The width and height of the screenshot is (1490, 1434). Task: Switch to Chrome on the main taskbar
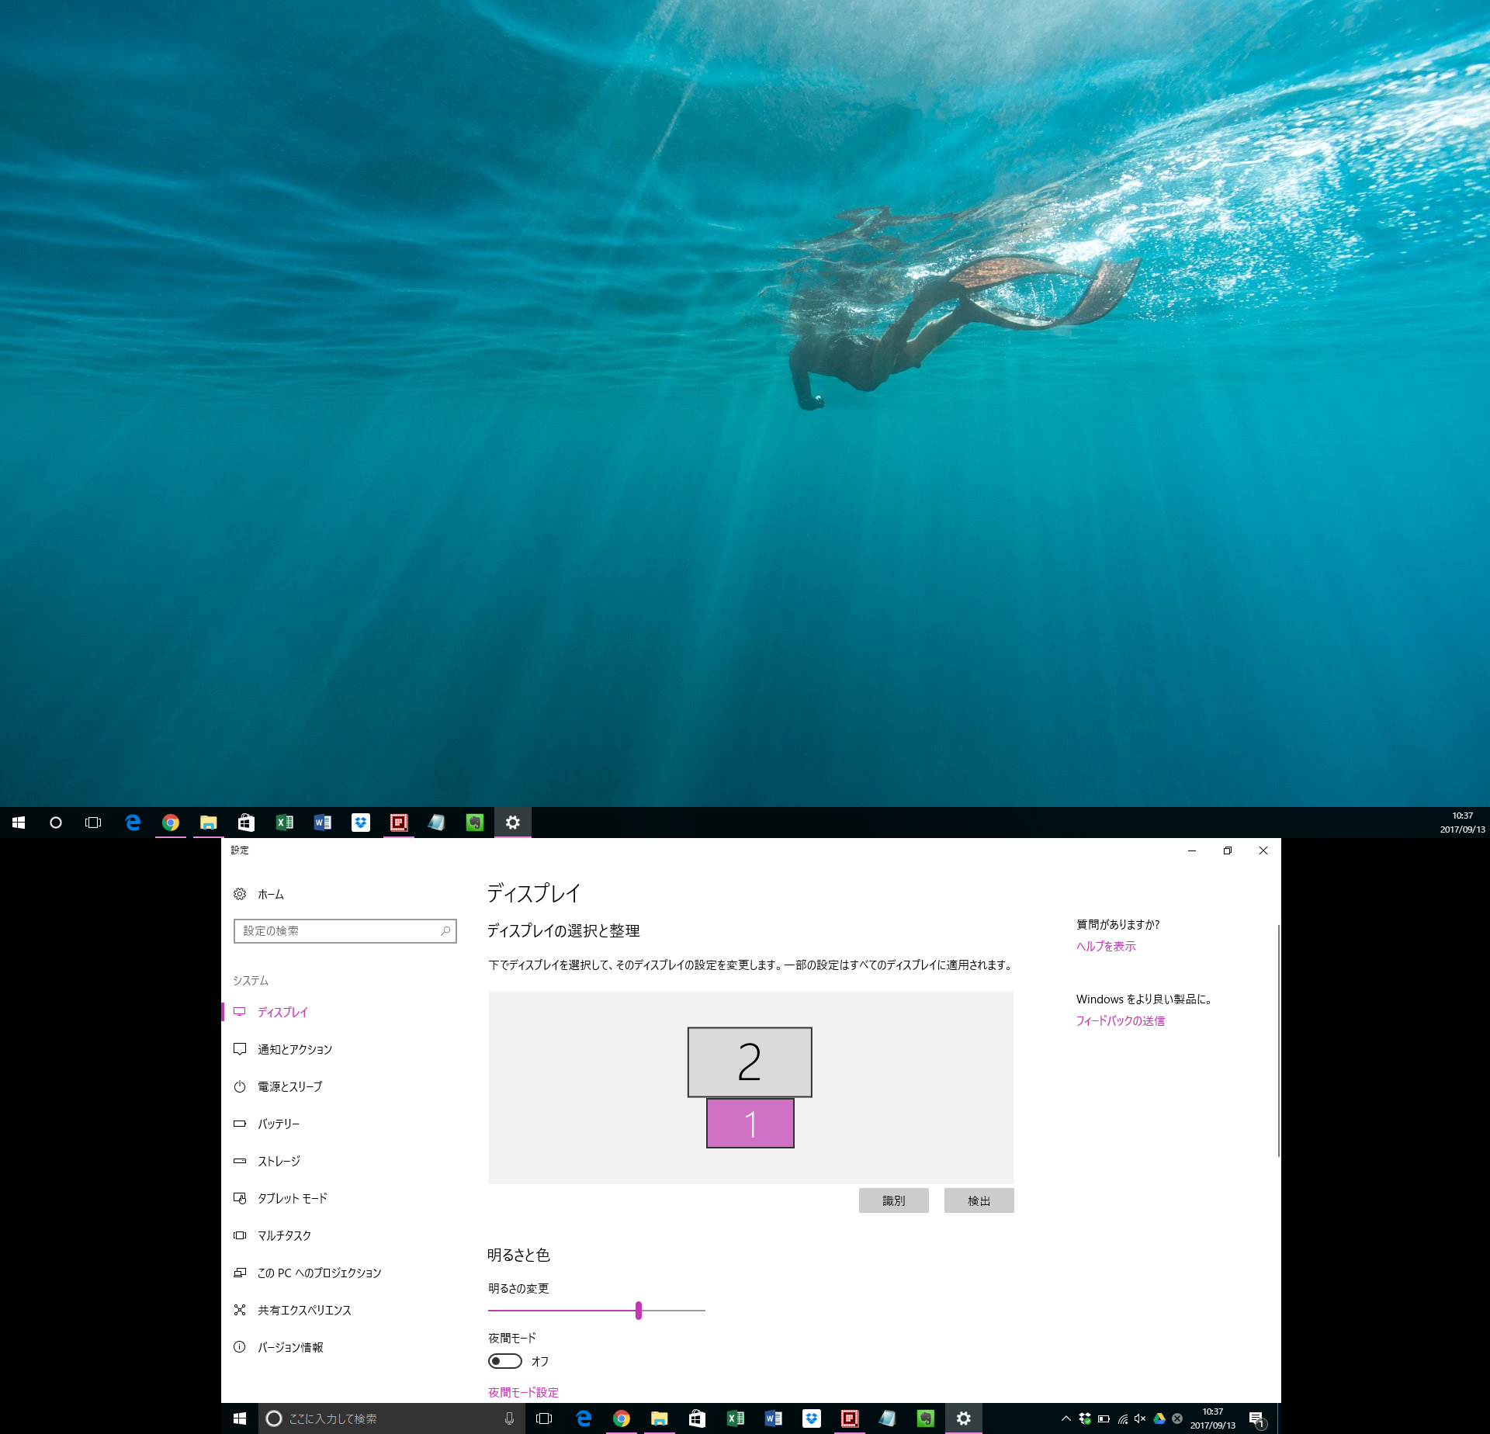pyautogui.click(x=622, y=1418)
